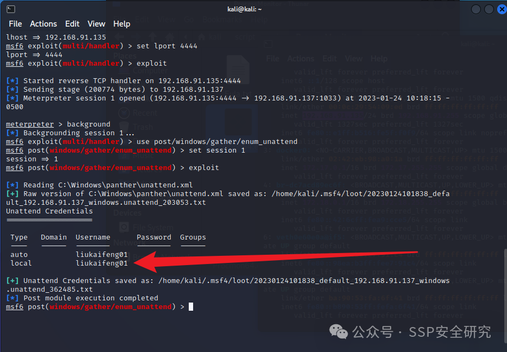Click the terminal icon in title bar

point(11,9)
